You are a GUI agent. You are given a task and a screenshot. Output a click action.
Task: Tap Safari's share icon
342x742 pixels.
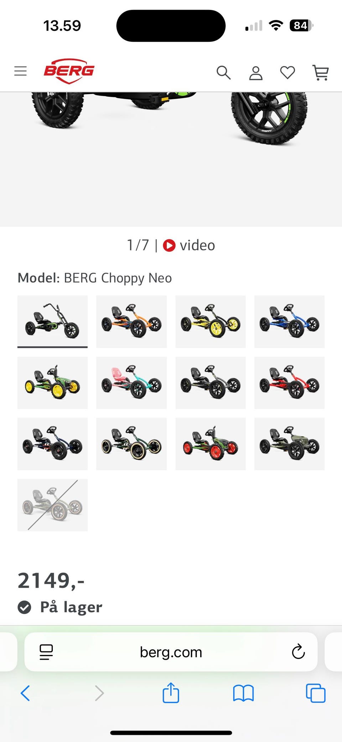pyautogui.click(x=171, y=693)
